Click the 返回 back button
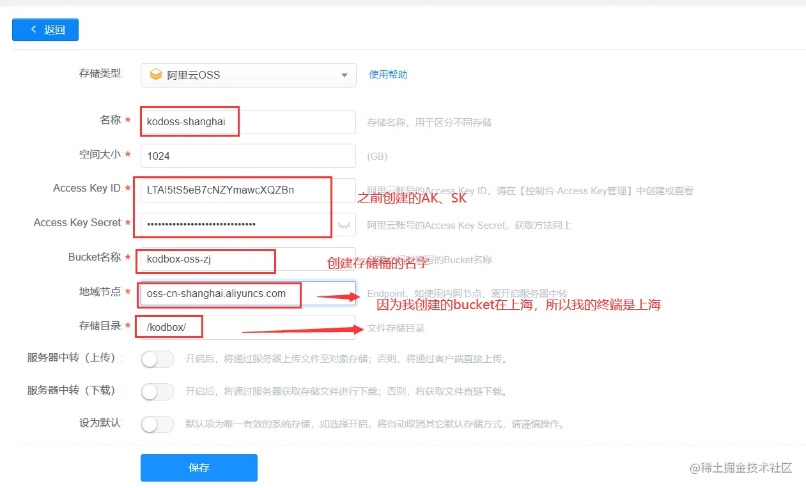 coord(45,30)
